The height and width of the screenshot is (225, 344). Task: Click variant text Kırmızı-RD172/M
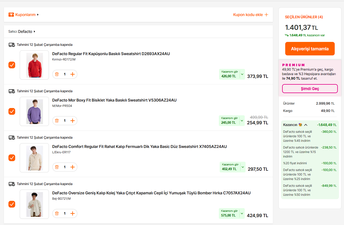pos(64,59)
